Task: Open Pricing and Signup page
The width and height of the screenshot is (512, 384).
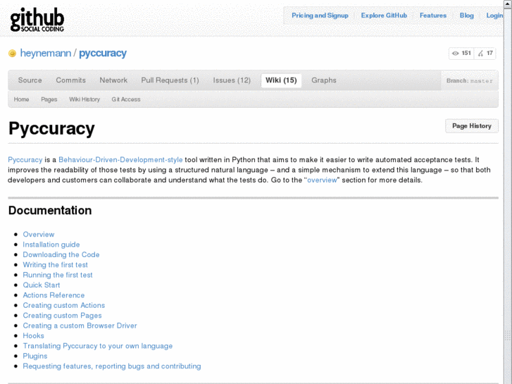Action: tap(320, 16)
